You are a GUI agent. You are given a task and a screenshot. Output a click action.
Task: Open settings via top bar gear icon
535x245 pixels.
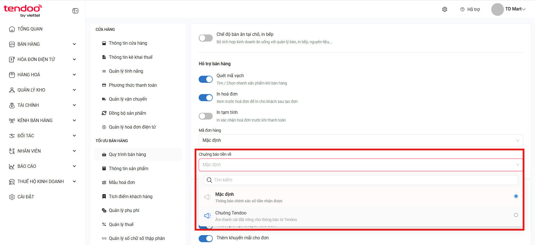click(x=445, y=9)
